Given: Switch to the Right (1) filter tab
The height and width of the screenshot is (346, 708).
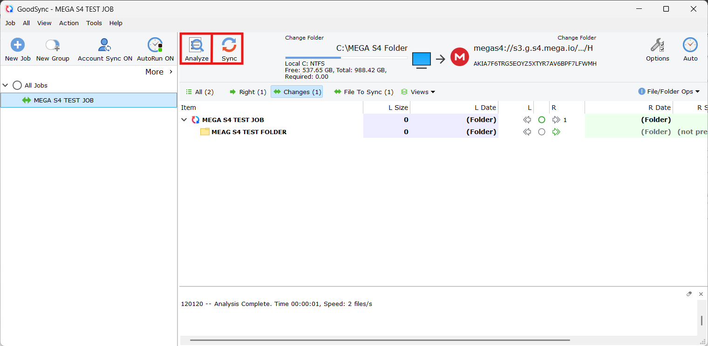Looking at the screenshot, I should 248,92.
